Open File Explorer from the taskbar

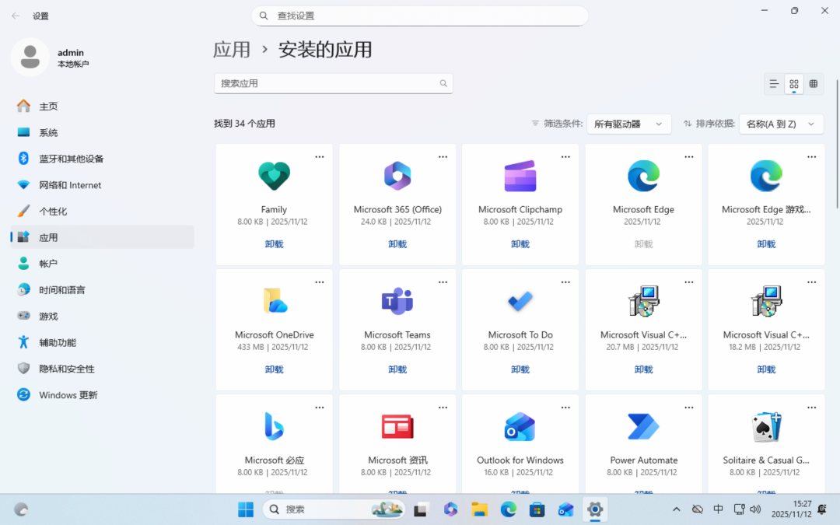pos(479,509)
